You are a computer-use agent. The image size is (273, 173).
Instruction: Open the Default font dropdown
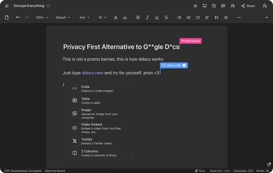pyautogui.click(x=63, y=17)
